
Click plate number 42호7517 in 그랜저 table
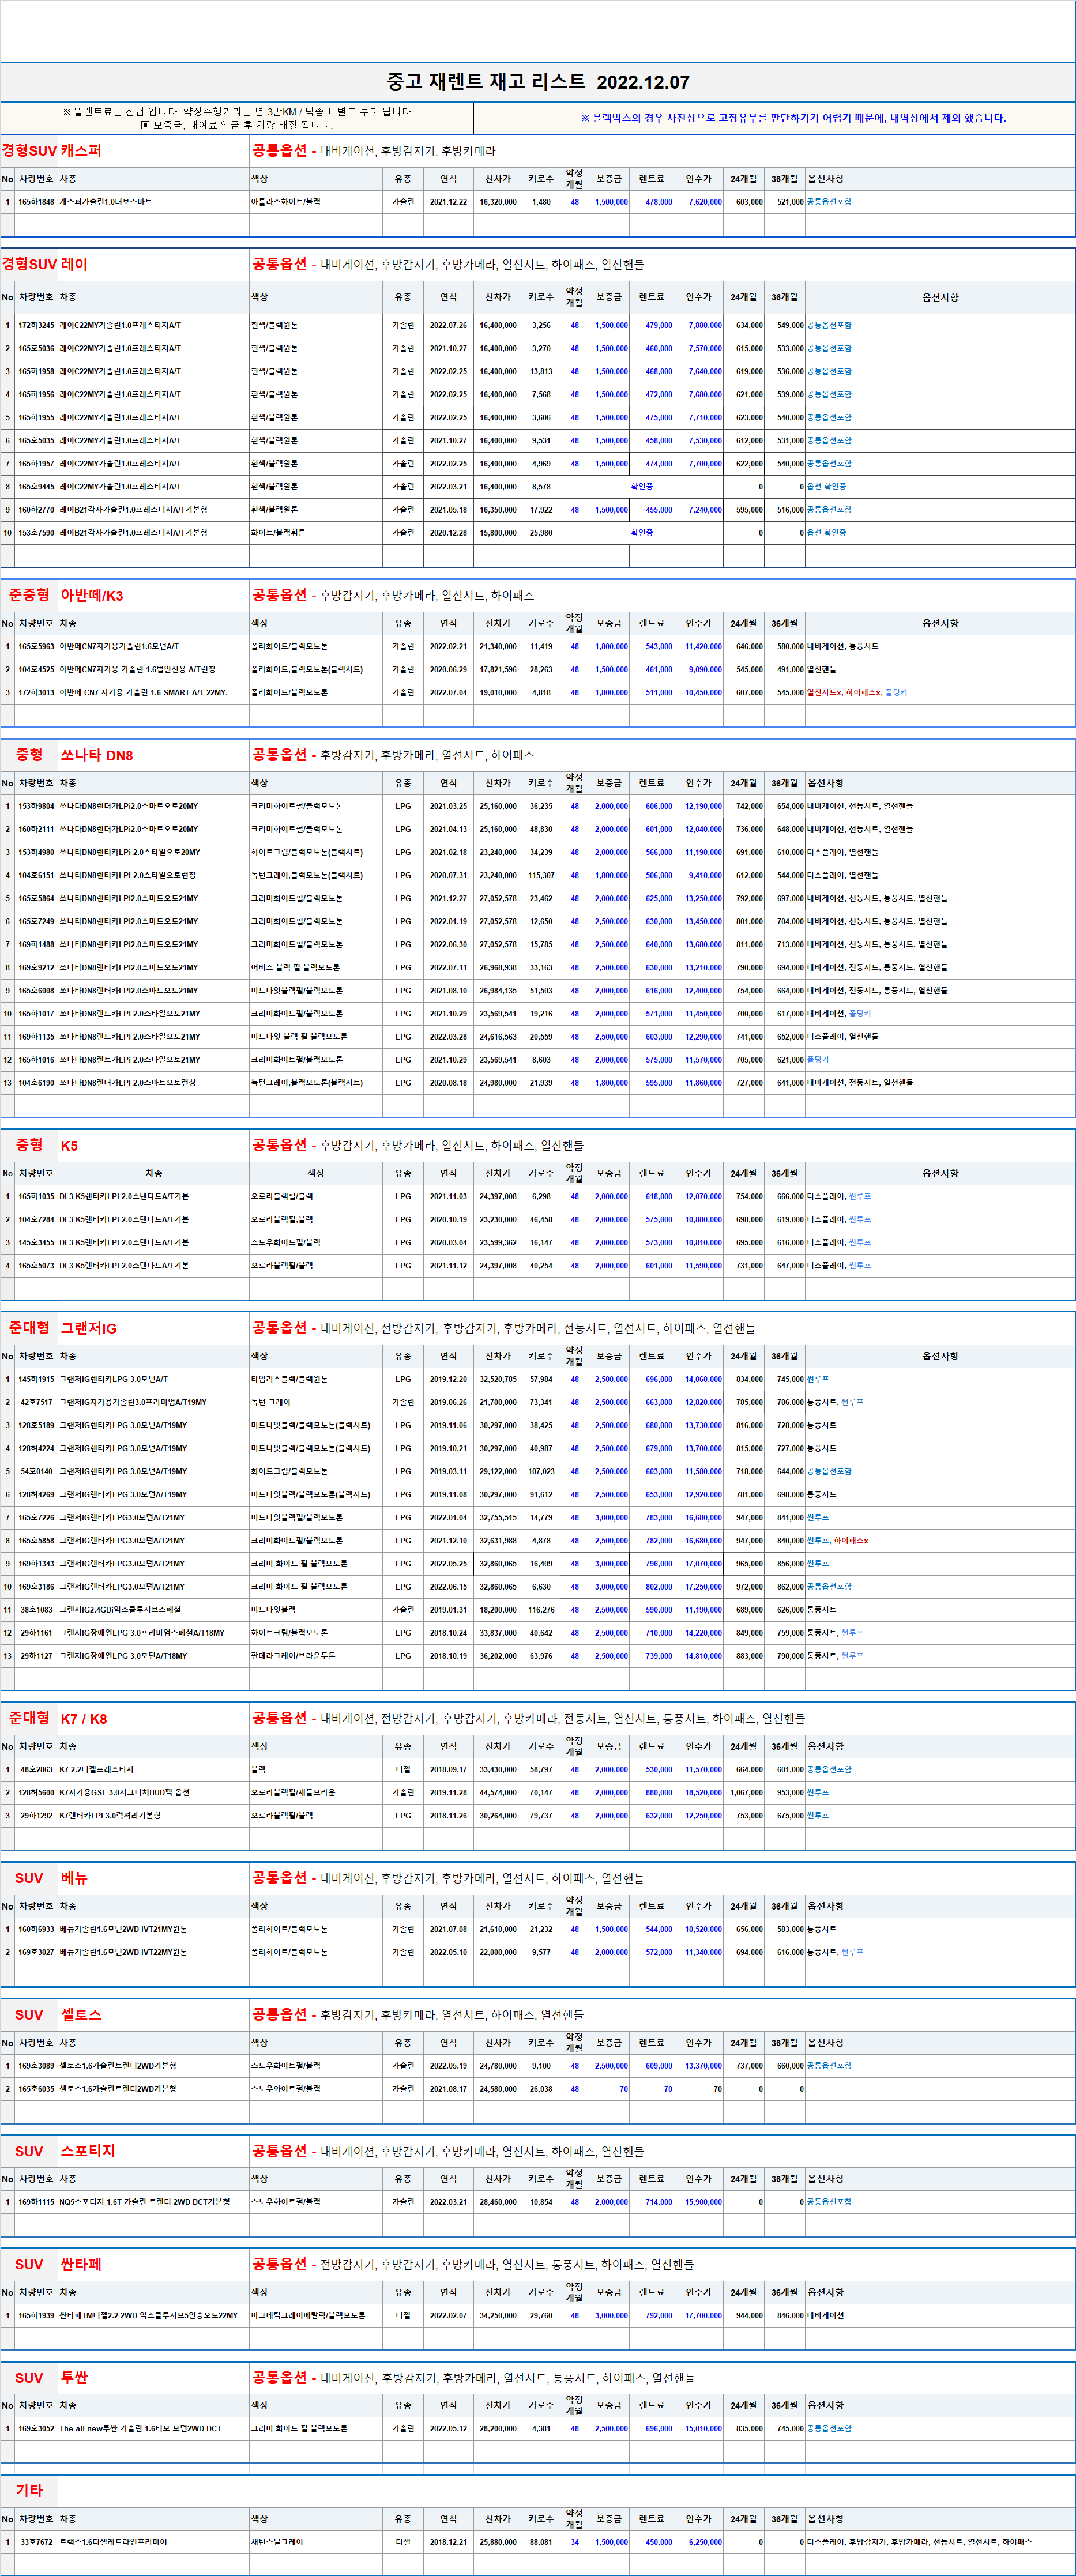pos(36,1403)
